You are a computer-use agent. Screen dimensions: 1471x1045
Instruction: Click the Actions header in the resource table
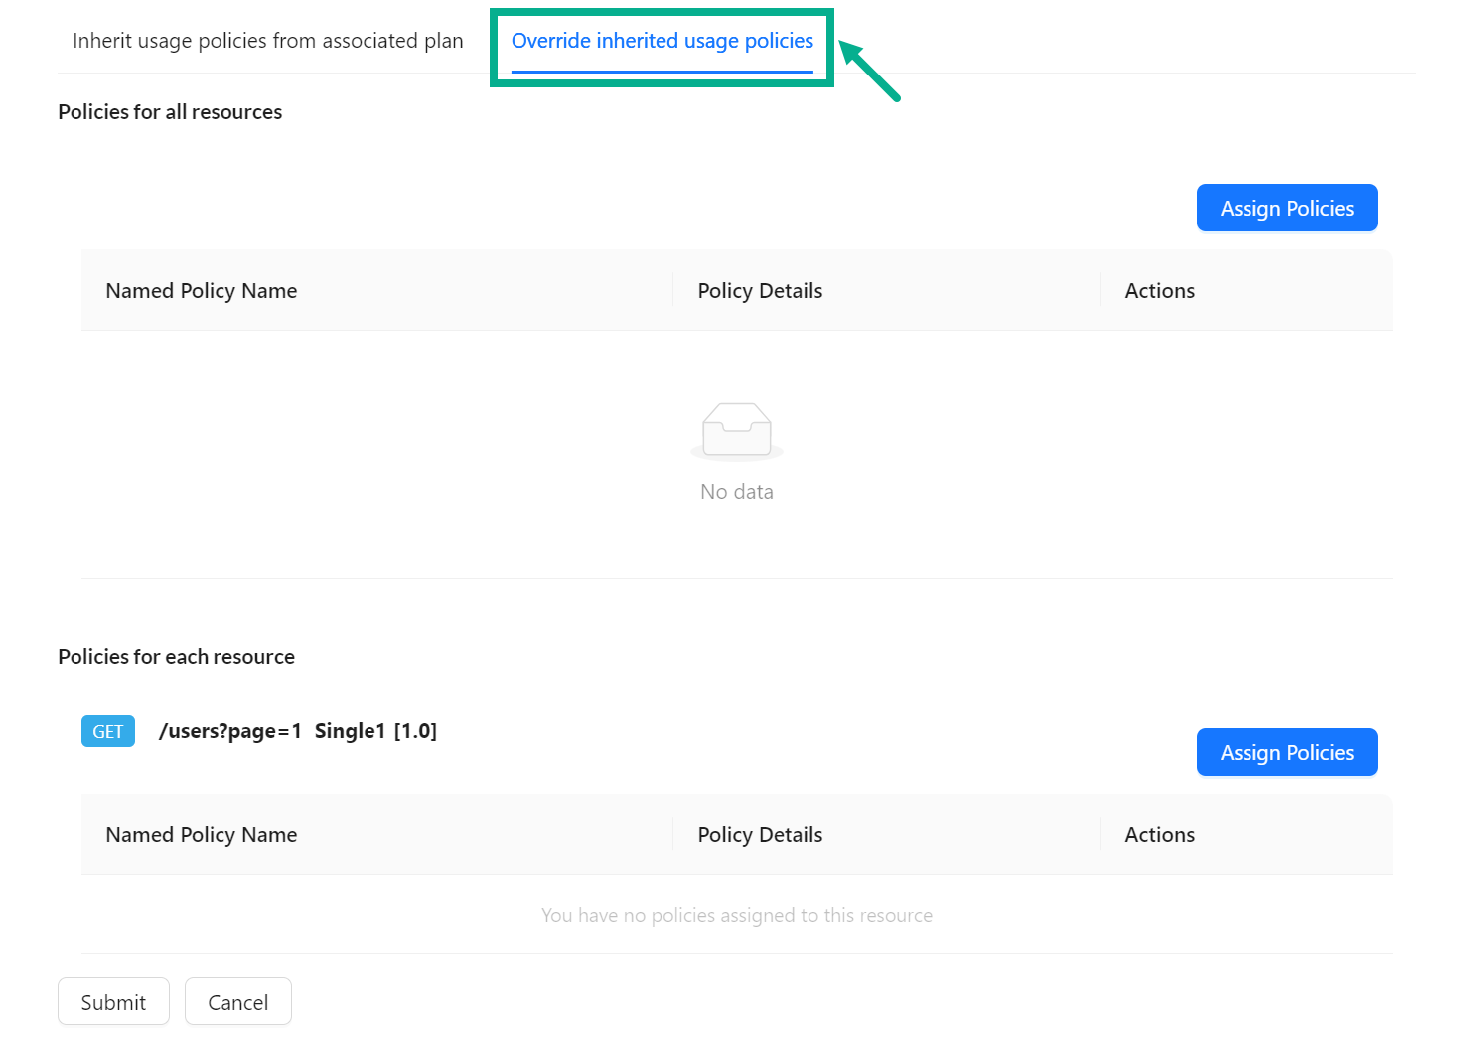pos(1159,834)
